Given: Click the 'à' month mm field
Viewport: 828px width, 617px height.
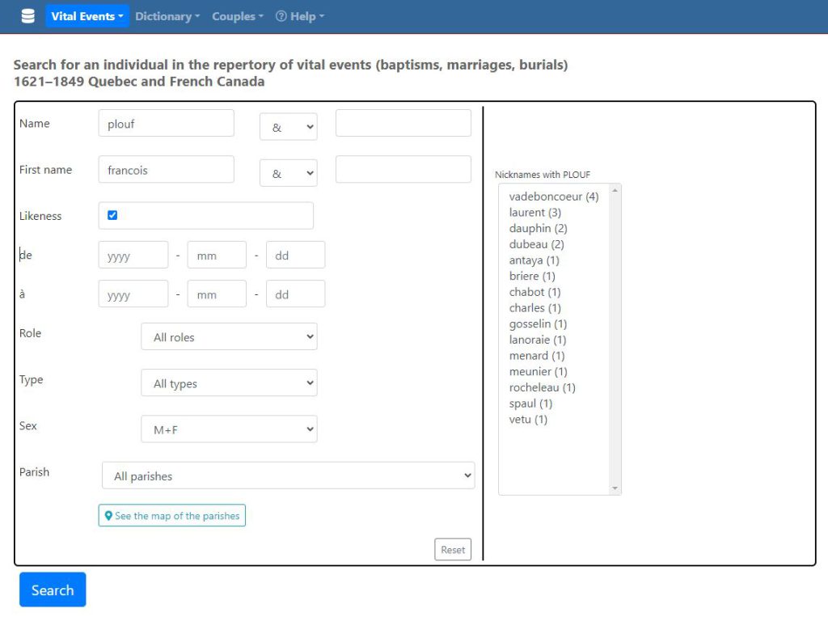Looking at the screenshot, I should [217, 294].
